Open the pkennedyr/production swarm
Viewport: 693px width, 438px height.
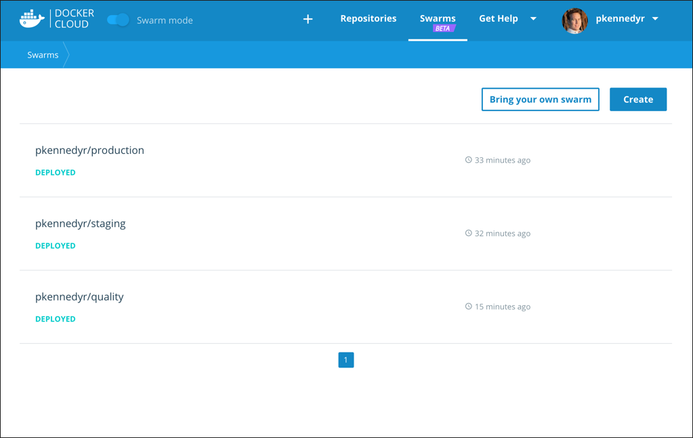point(89,151)
